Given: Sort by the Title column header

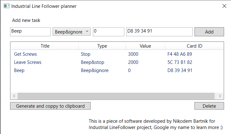Looking at the screenshot, I should point(45,46).
